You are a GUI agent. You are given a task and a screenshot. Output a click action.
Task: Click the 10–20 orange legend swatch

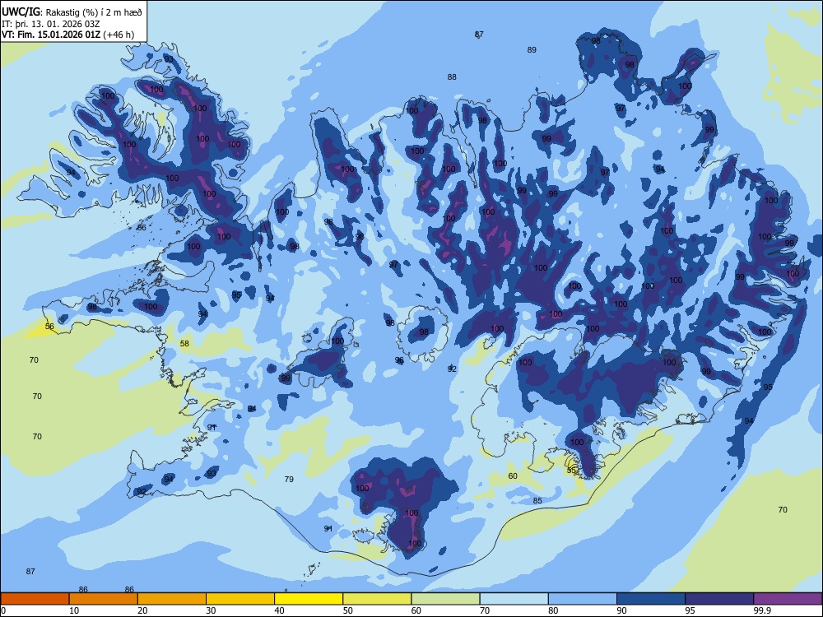click(104, 599)
